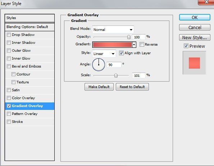Tick the Inner Glow checkbox

(x=9, y=59)
